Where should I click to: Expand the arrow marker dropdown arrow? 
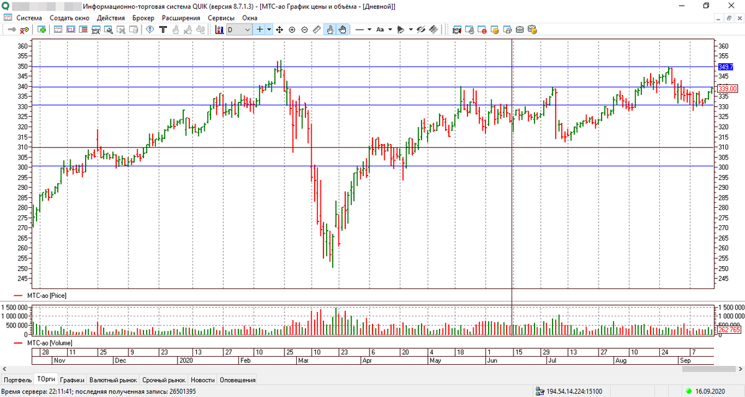coord(411,29)
